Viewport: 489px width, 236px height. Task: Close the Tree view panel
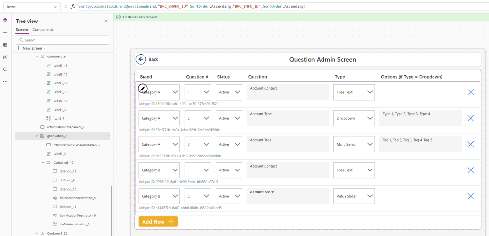(x=106, y=21)
